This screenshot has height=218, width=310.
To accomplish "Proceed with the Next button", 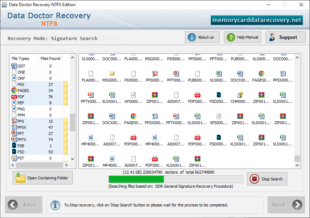I will pyautogui.click(x=286, y=205).
